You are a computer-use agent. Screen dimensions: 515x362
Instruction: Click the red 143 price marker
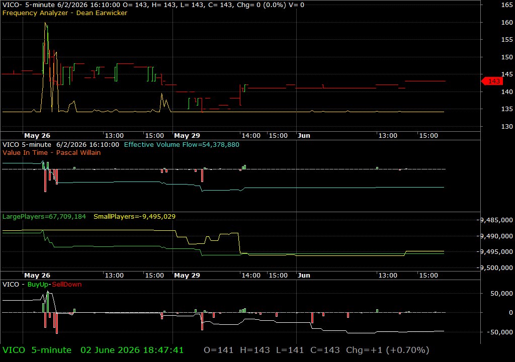click(x=492, y=81)
